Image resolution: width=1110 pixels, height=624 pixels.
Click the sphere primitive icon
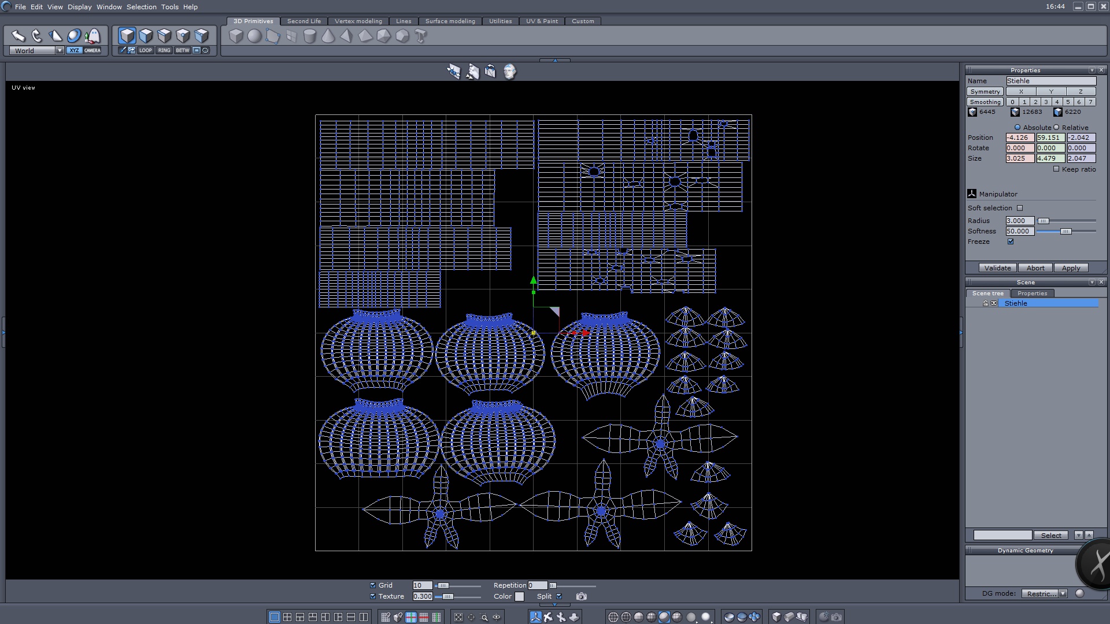coord(254,36)
